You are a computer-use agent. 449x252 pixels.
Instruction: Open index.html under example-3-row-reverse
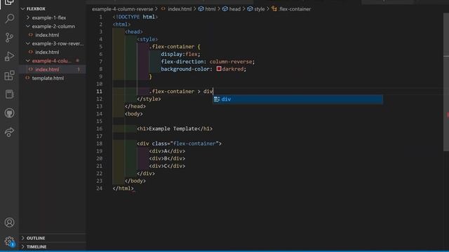pyautogui.click(x=47, y=52)
